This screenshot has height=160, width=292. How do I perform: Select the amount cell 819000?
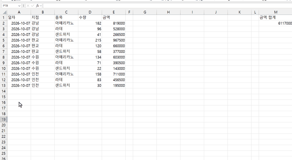coord(114,23)
